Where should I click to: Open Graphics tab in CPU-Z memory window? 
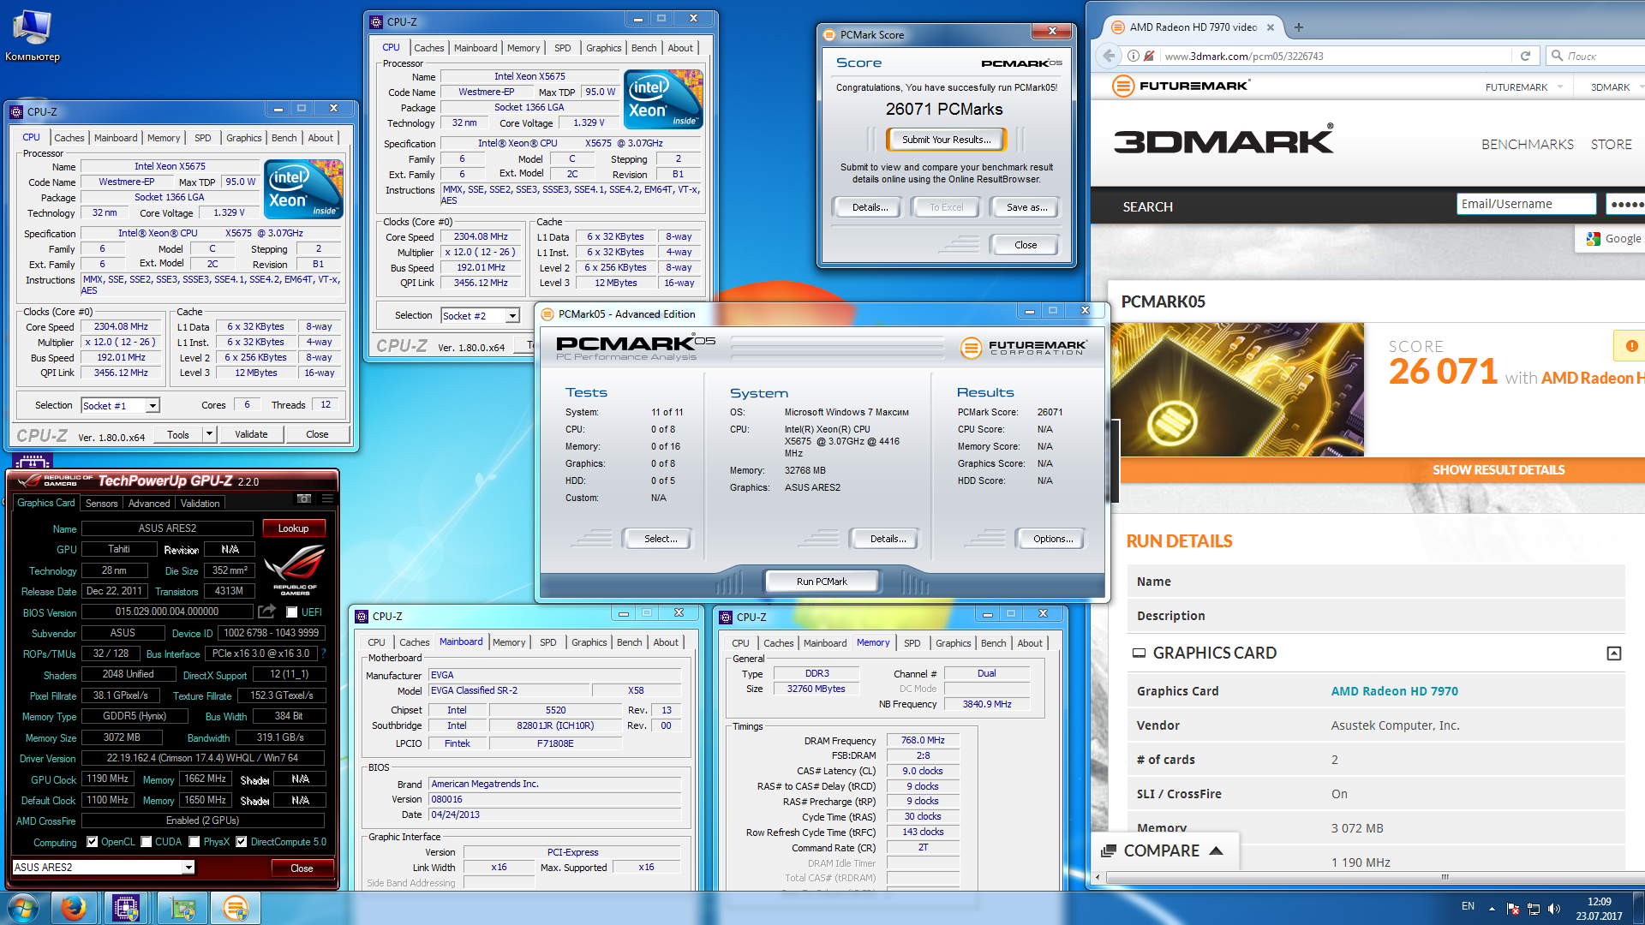point(953,643)
